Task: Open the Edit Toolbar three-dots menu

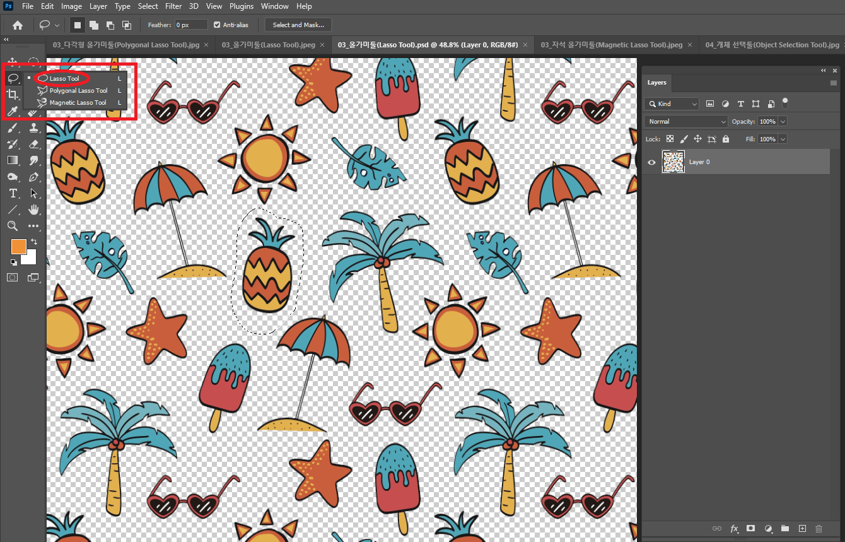Action: click(x=34, y=226)
